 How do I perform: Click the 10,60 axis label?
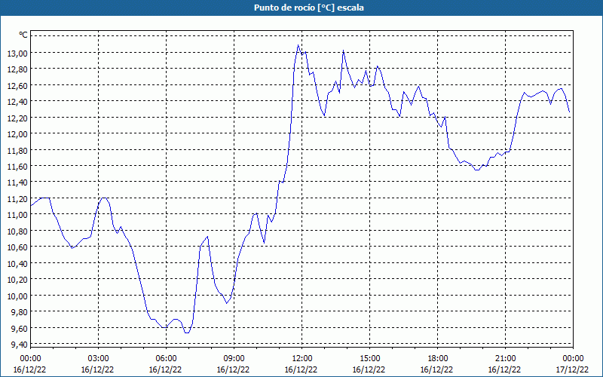coord(17,247)
